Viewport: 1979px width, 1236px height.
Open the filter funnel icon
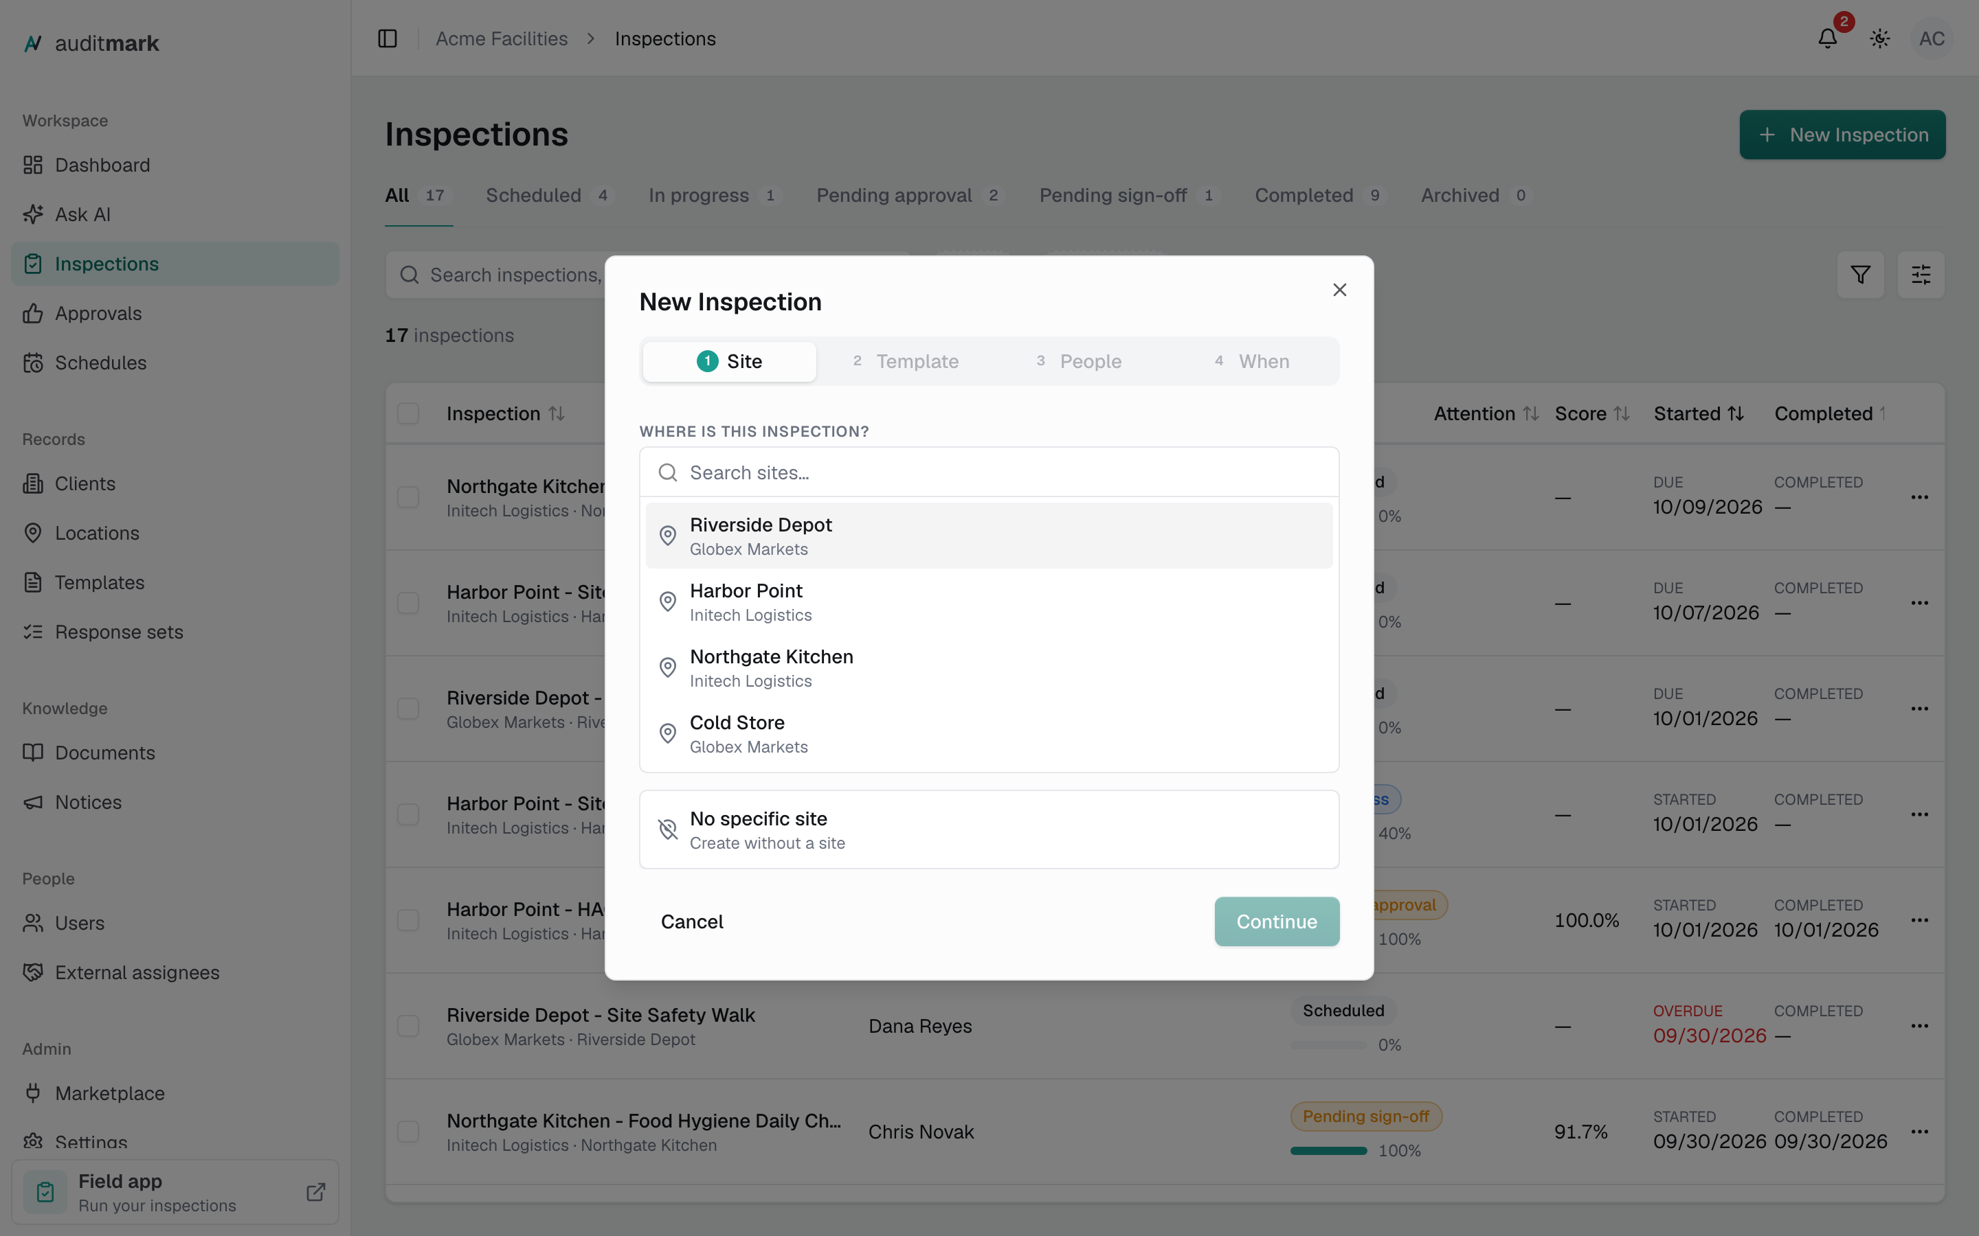click(x=1860, y=275)
